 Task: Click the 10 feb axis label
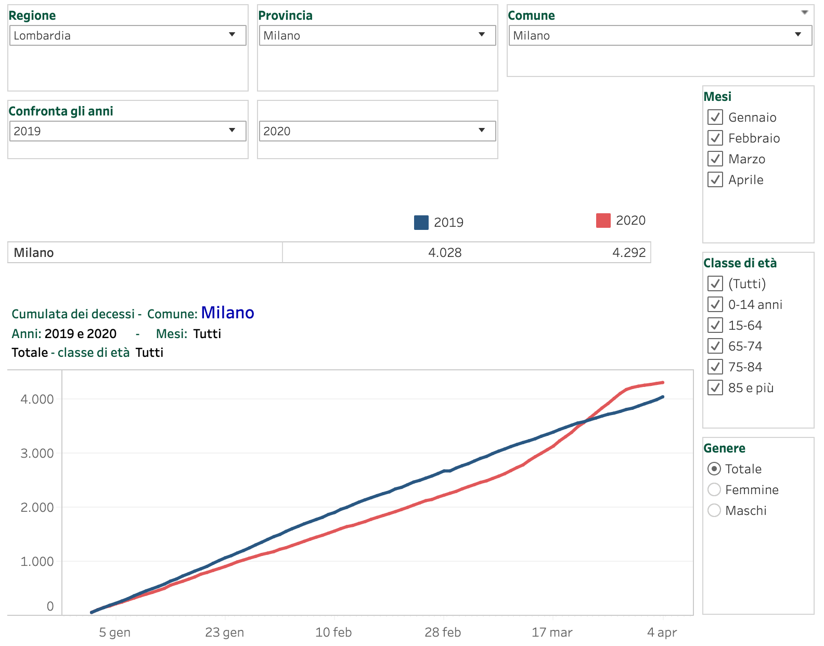[x=333, y=632]
